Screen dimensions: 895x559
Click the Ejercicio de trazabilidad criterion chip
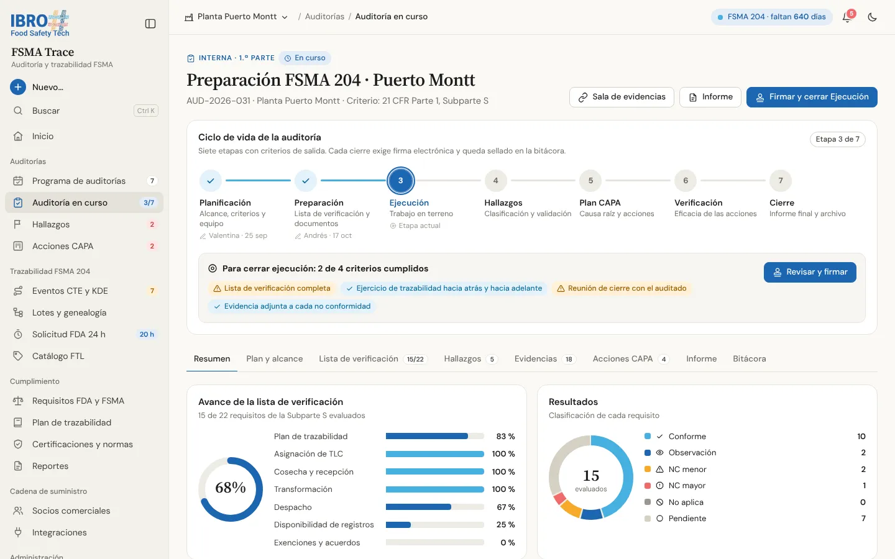[444, 288]
